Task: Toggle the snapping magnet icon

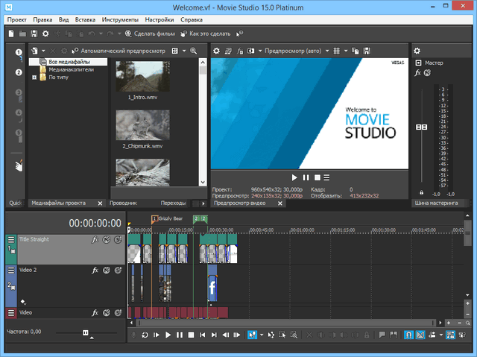Action: click(408, 335)
